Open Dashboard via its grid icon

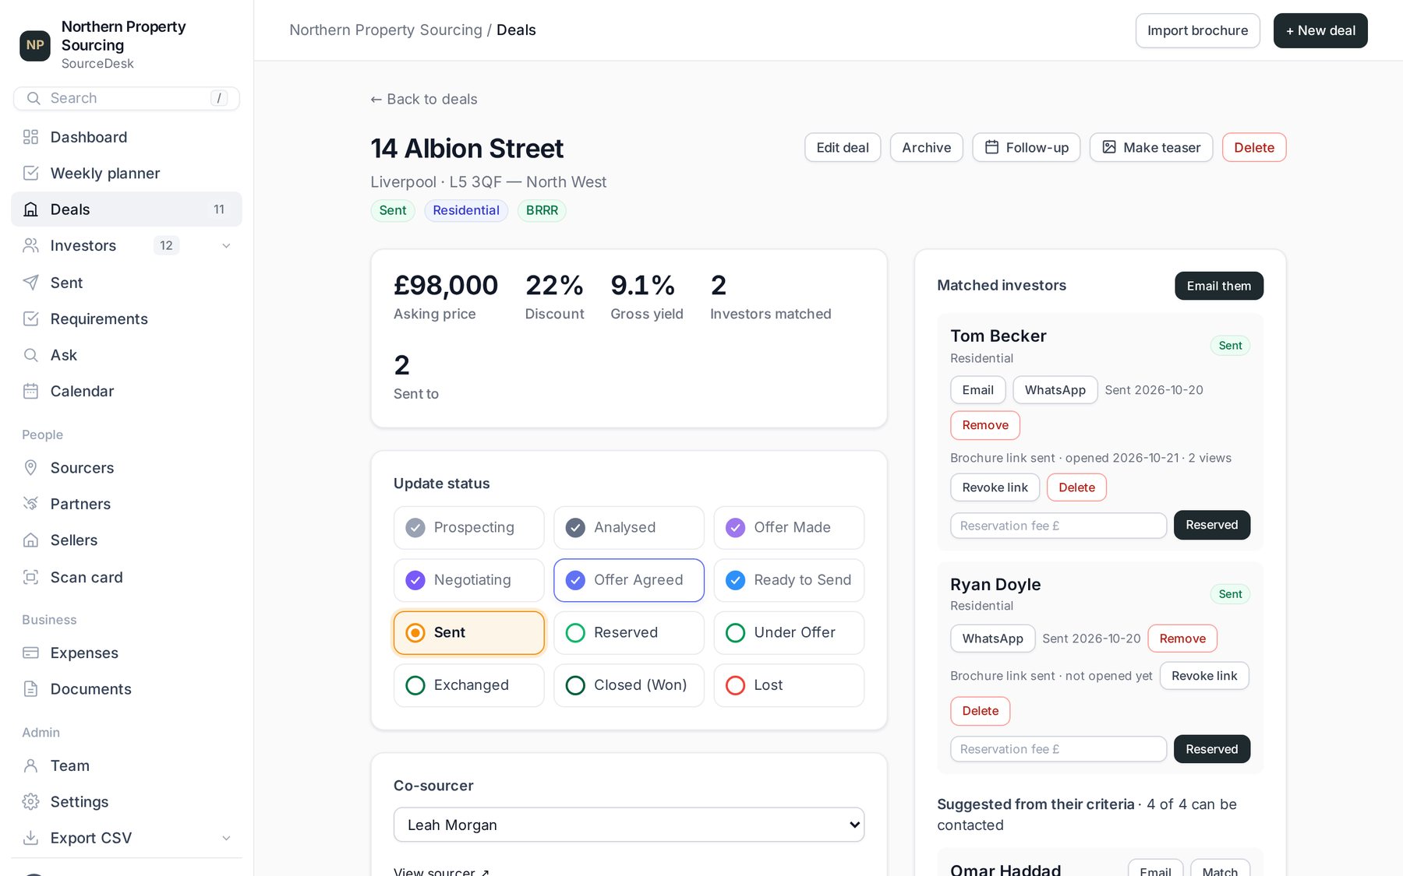point(31,137)
